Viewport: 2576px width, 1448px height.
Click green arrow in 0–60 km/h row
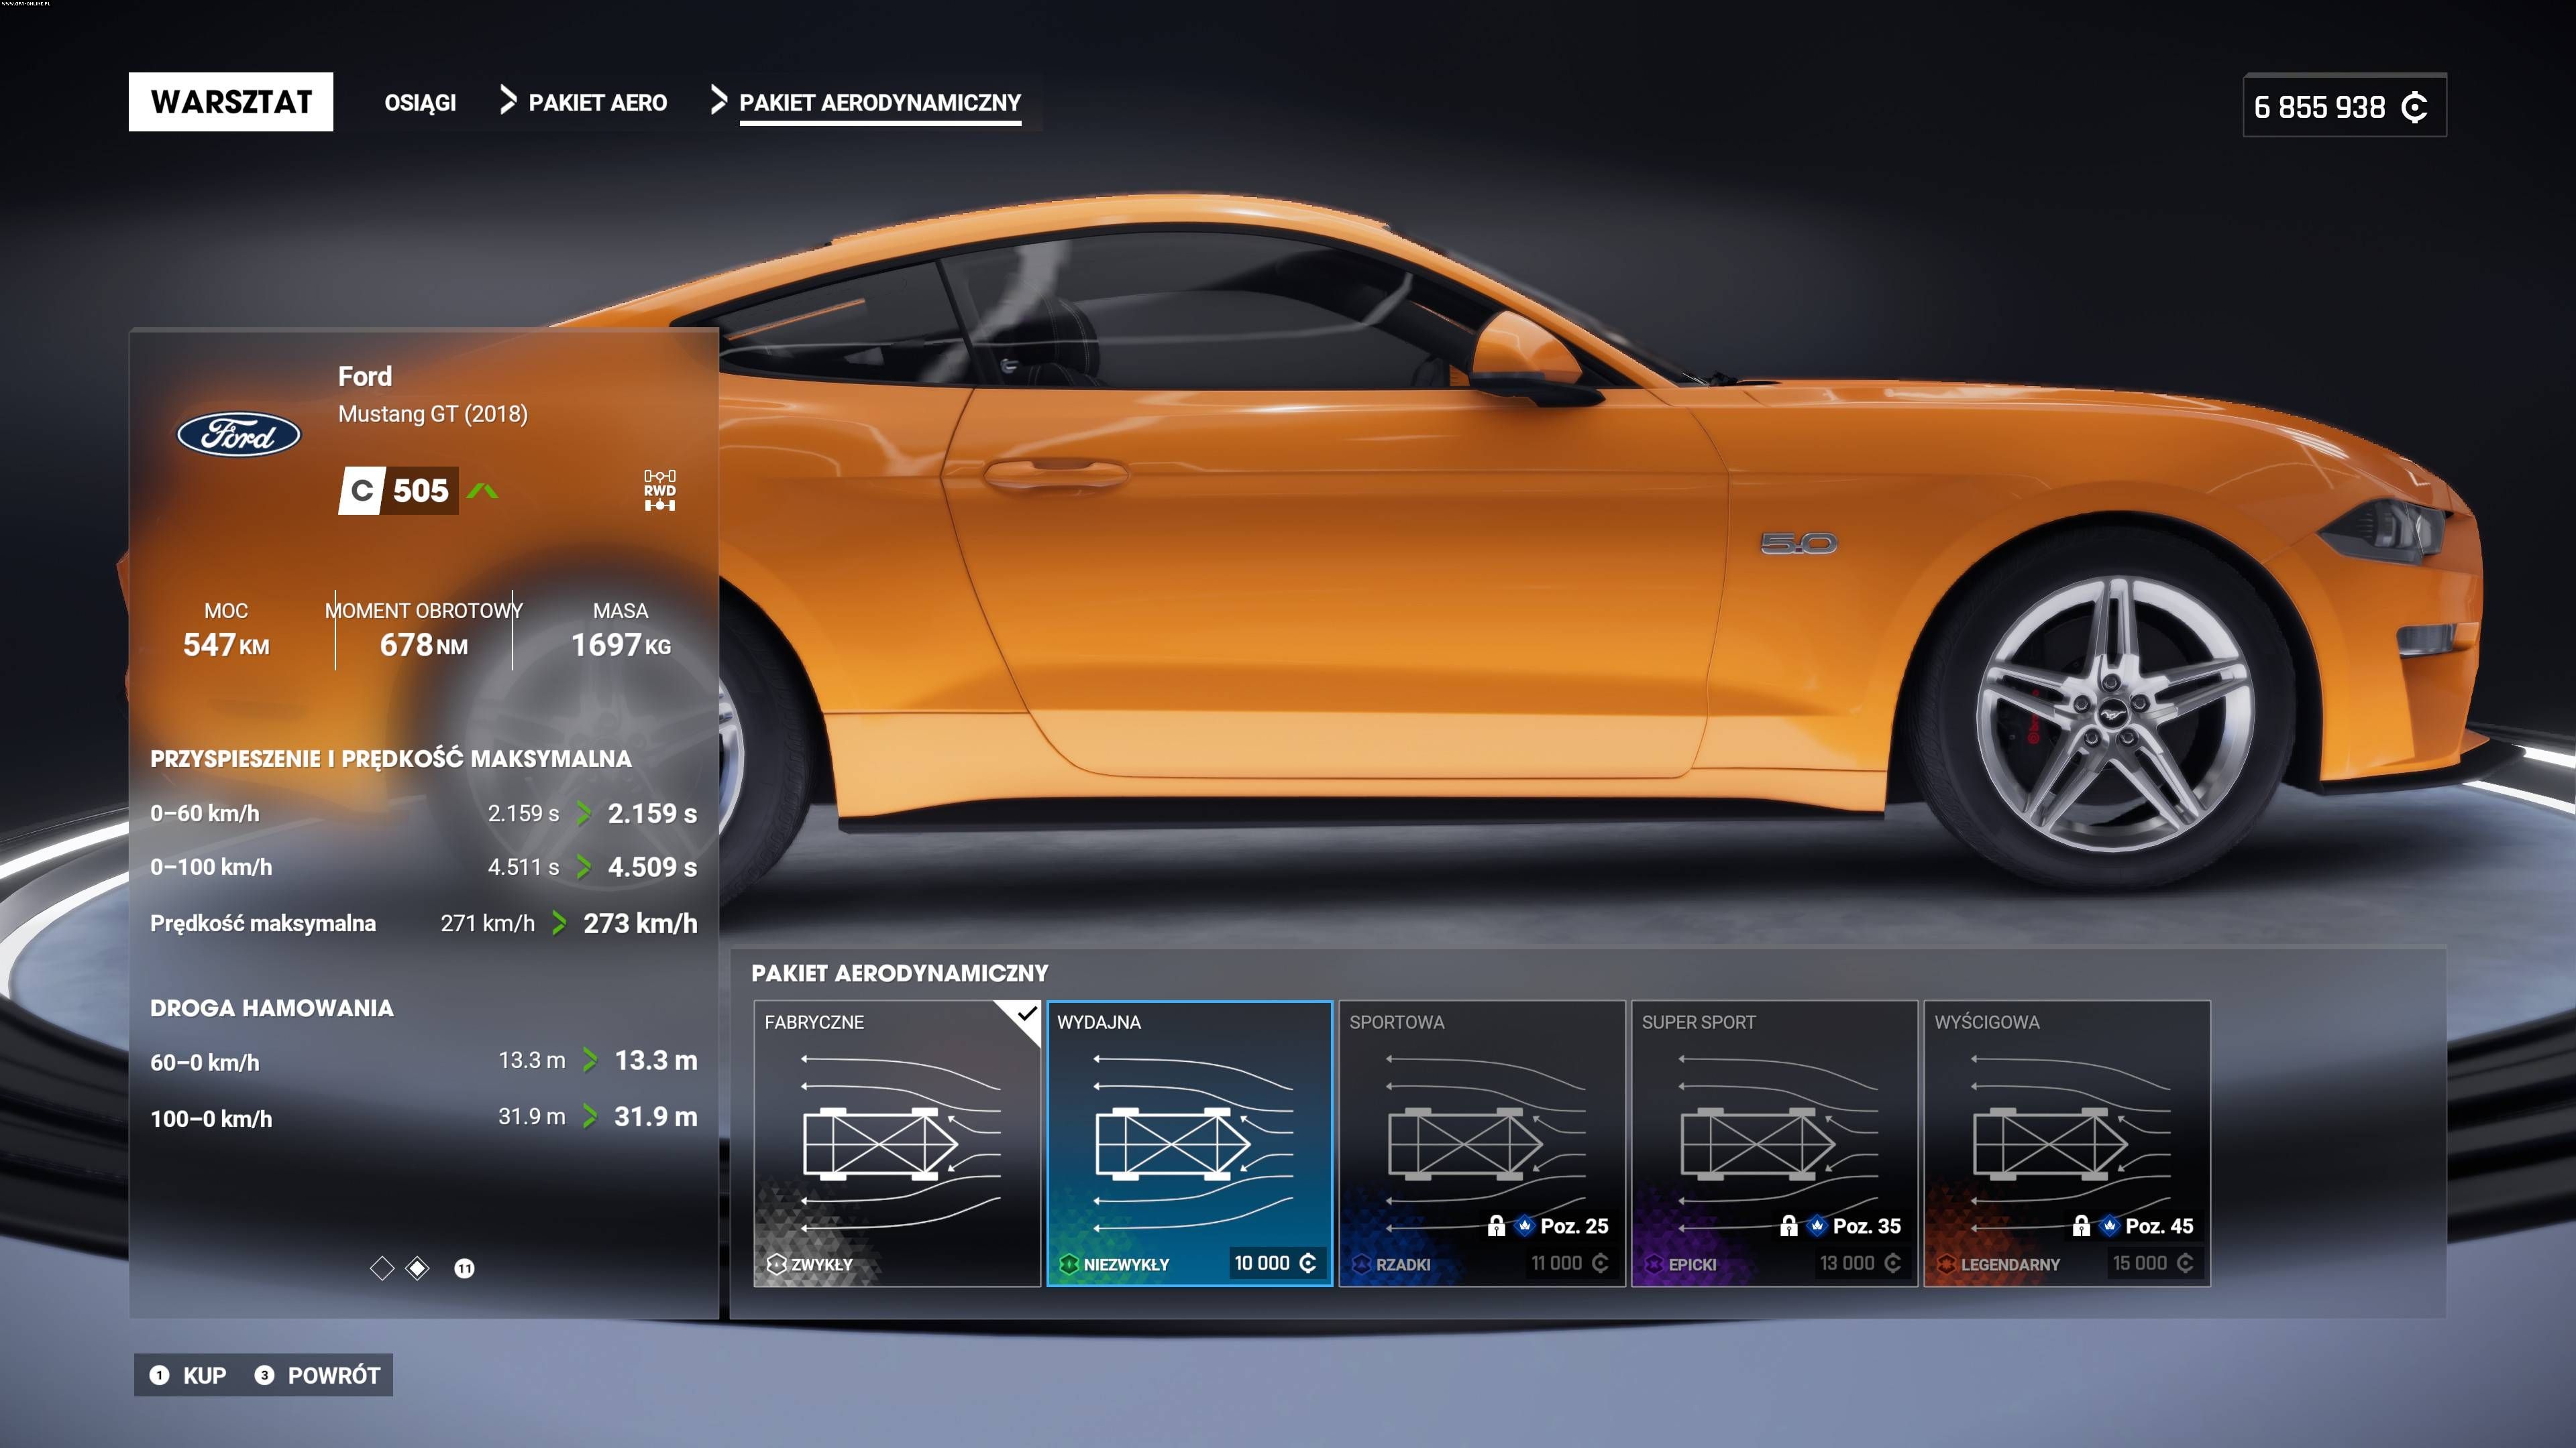584,813
